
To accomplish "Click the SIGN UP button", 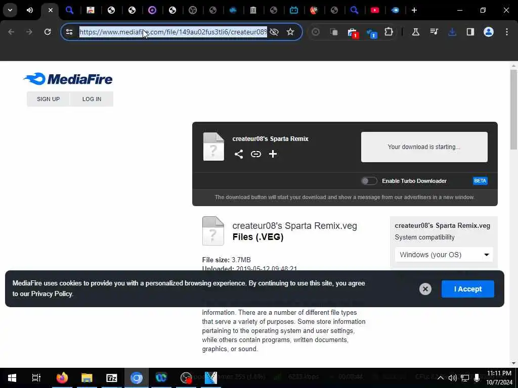I will 48,99.
